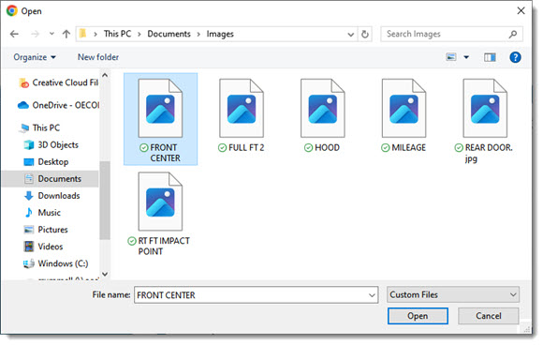
Task: Open the Organize menu
Action: pyautogui.click(x=35, y=57)
